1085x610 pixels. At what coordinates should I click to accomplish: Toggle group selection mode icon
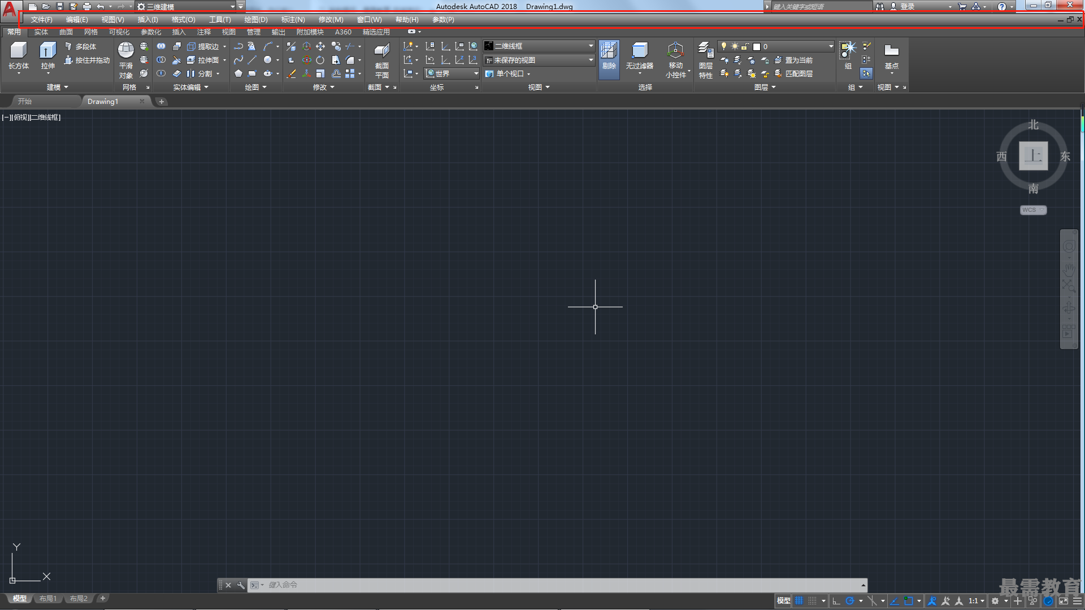[866, 73]
